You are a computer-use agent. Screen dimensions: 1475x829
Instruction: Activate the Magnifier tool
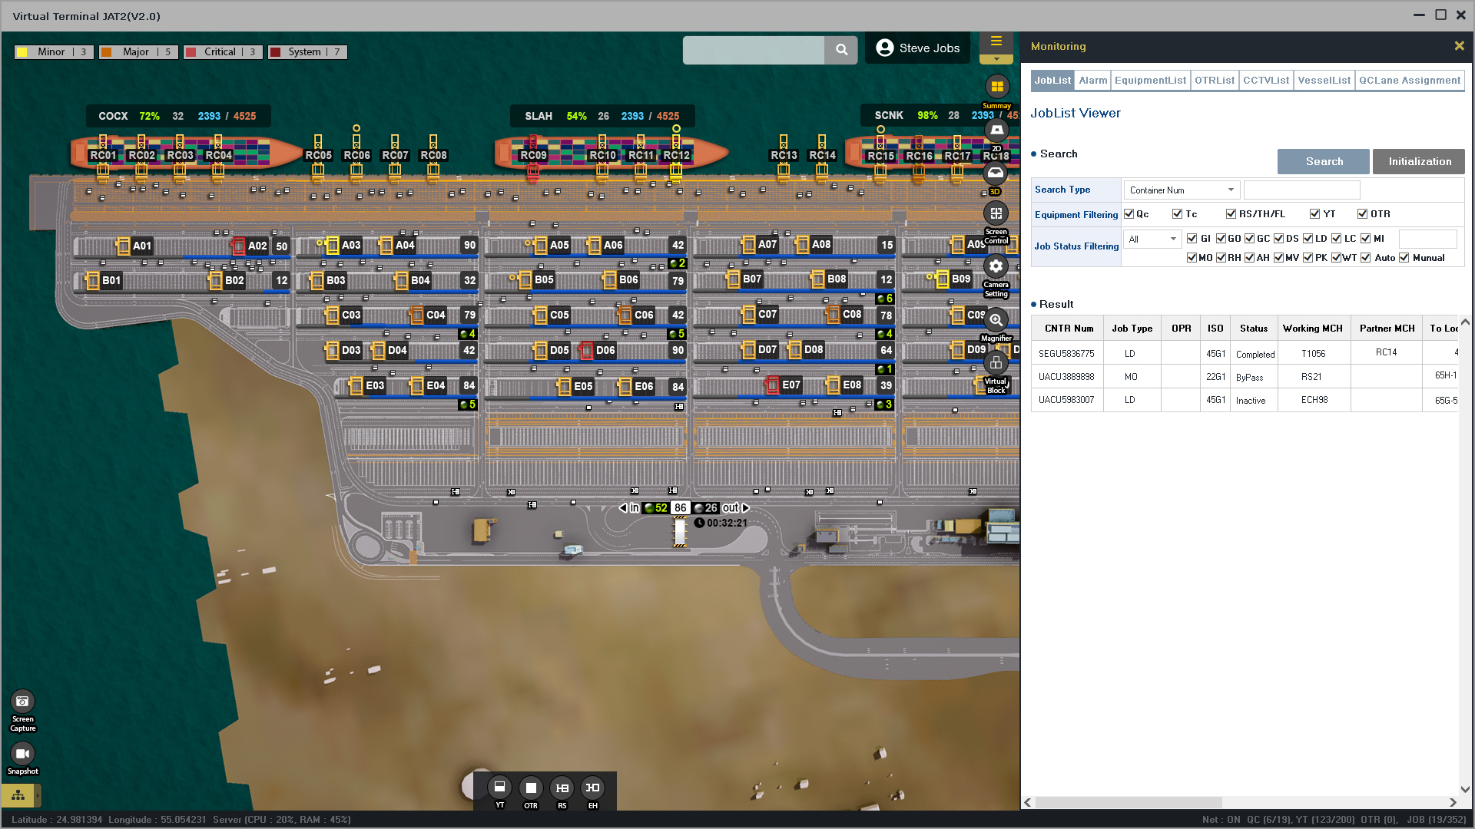pos(996,320)
